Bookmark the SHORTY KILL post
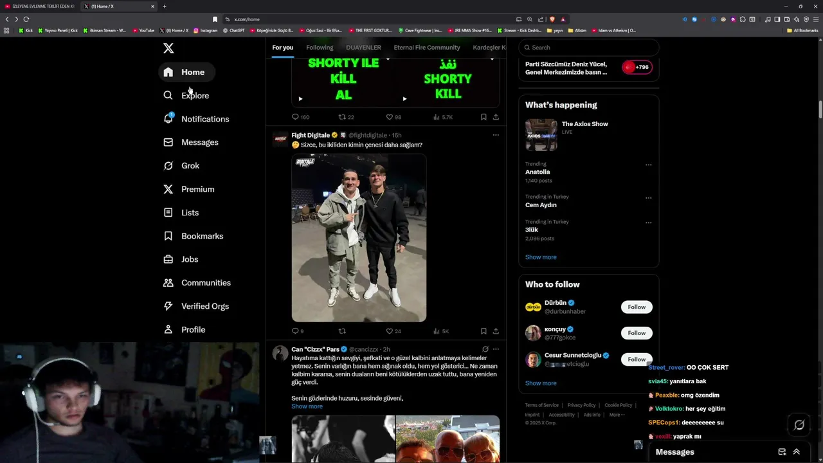The height and width of the screenshot is (463, 823). click(484, 117)
